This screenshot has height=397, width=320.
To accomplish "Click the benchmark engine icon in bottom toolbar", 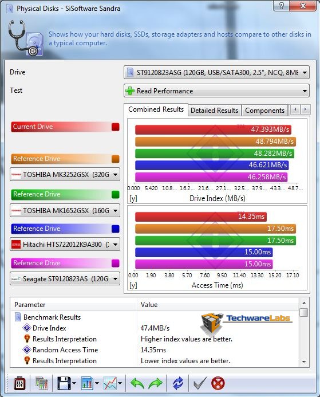I will pyautogui.click(x=19, y=383).
